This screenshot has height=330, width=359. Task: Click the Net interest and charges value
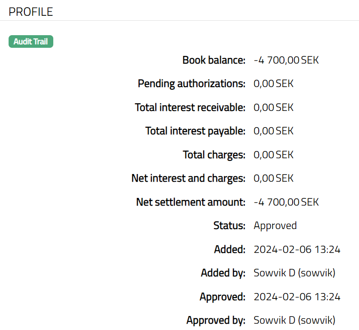point(273,179)
